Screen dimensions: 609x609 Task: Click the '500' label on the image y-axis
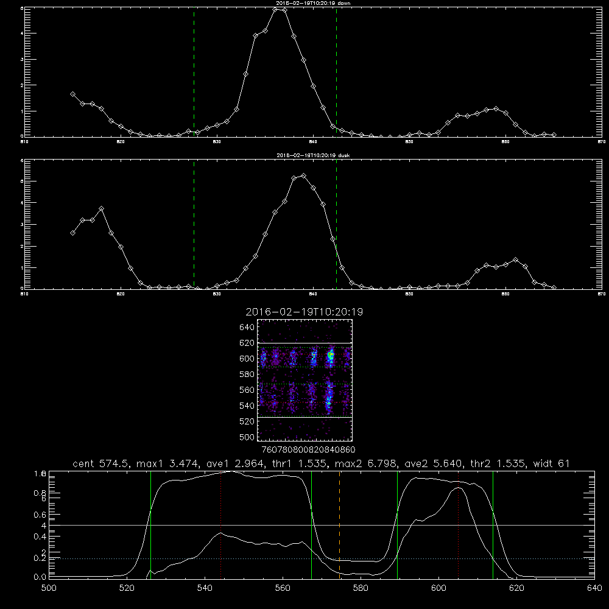pyautogui.click(x=247, y=437)
